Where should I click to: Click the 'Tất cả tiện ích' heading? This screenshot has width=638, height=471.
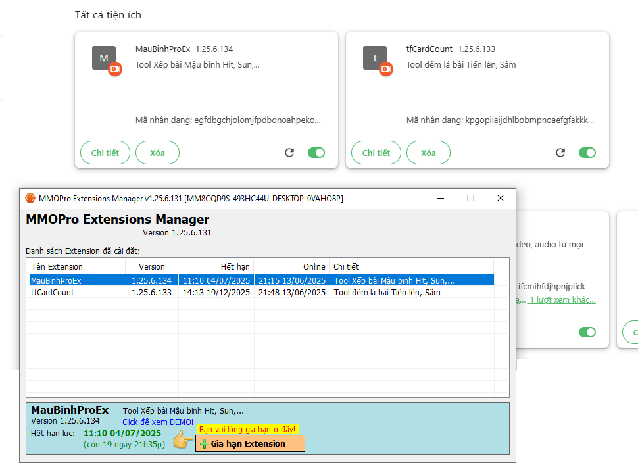[109, 15]
